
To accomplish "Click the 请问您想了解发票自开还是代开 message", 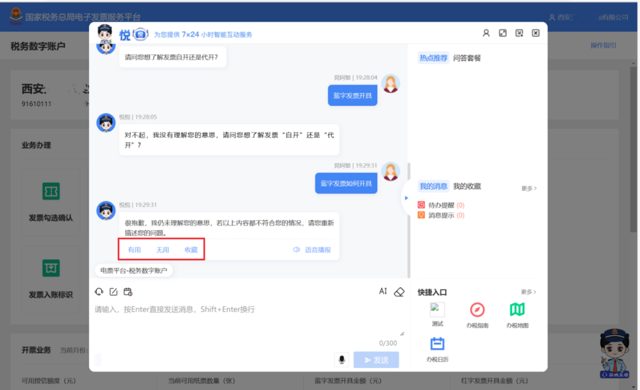I will (x=172, y=57).
